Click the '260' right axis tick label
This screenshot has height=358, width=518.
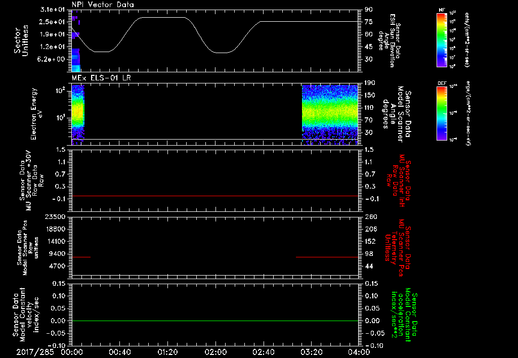tap(371, 216)
